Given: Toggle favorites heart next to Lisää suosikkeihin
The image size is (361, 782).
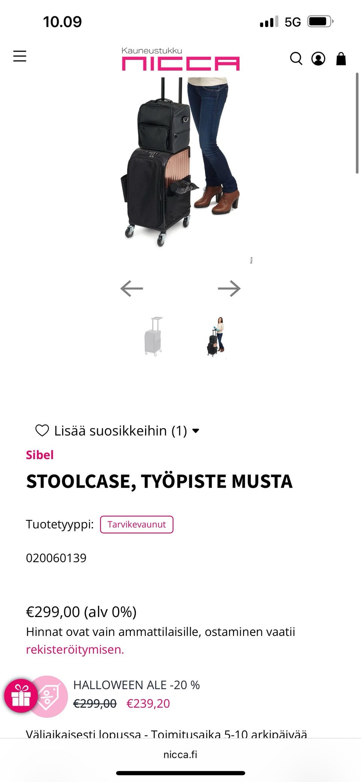Looking at the screenshot, I should [42, 430].
